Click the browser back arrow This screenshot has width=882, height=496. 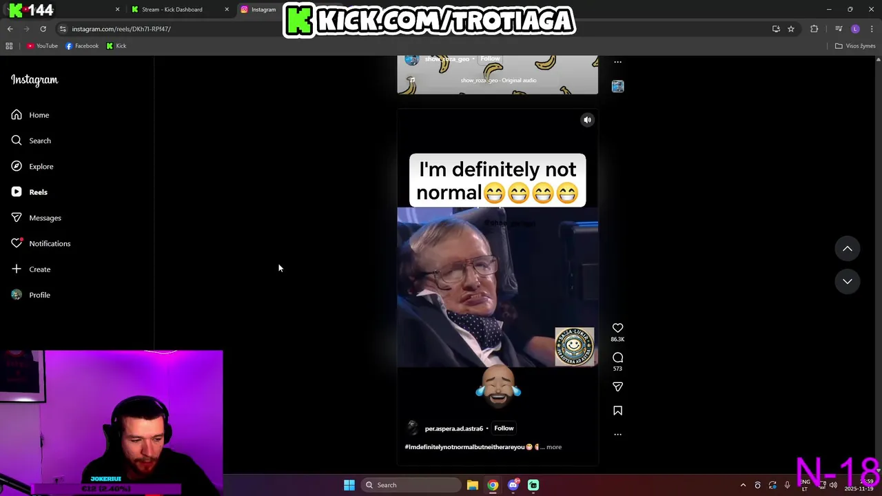[10, 29]
